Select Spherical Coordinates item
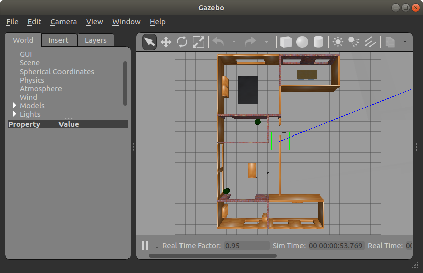423x273 pixels. coord(57,72)
